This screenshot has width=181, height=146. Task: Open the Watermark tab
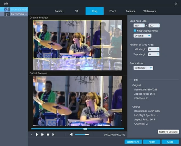point(150,11)
